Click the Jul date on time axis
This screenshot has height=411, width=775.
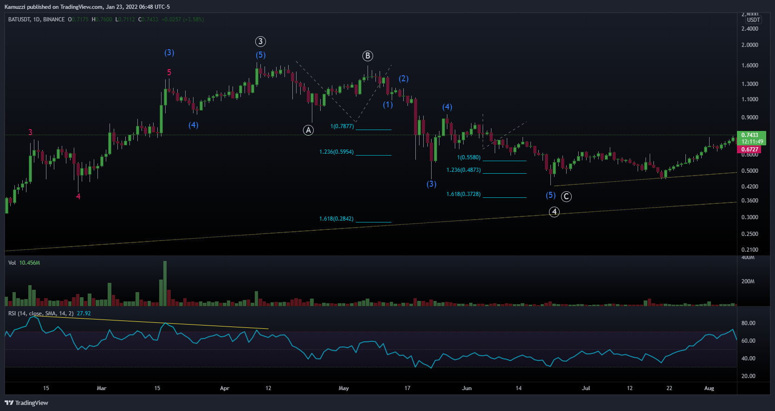(586, 388)
